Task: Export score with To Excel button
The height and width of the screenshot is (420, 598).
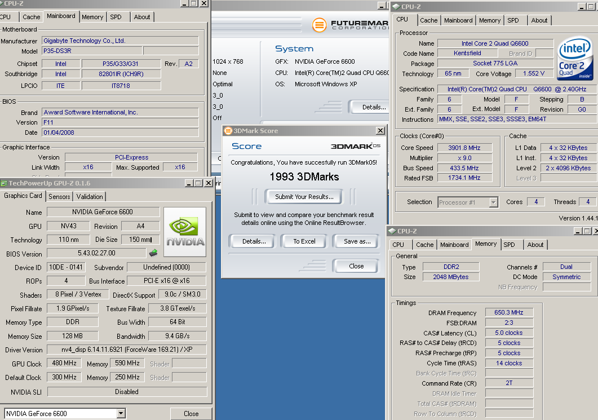Action: pyautogui.click(x=304, y=241)
